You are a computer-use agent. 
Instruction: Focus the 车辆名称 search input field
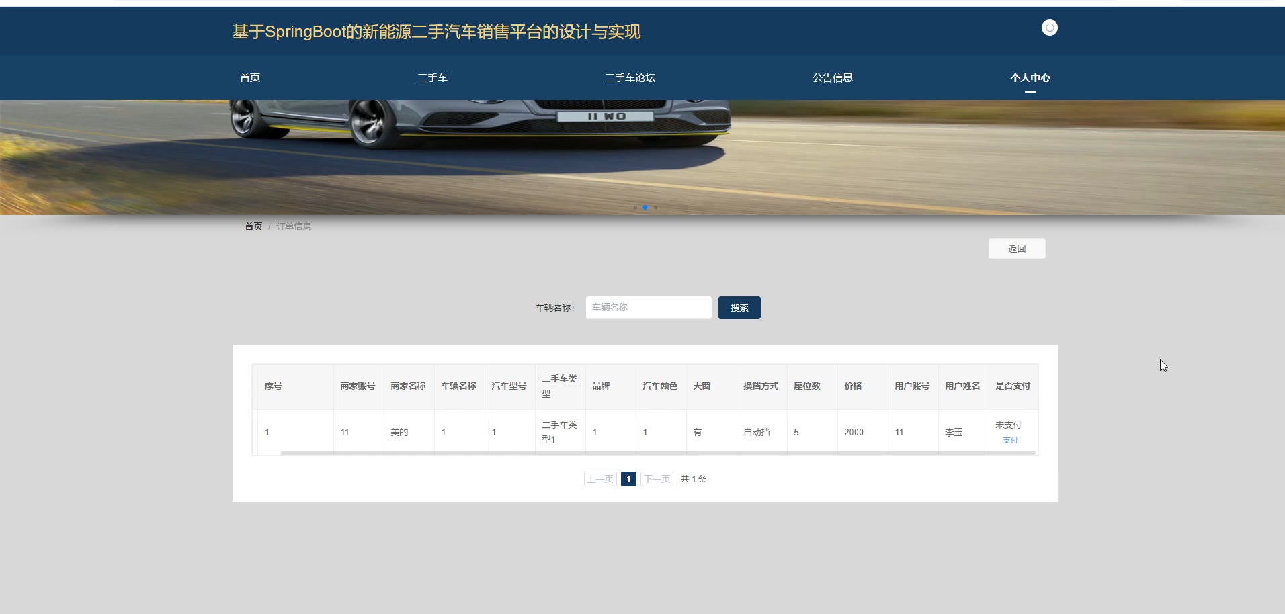(x=648, y=308)
